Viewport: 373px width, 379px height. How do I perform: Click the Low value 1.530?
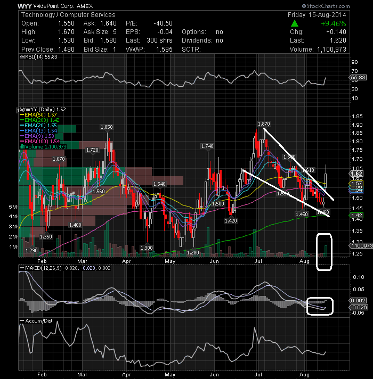click(x=66, y=40)
